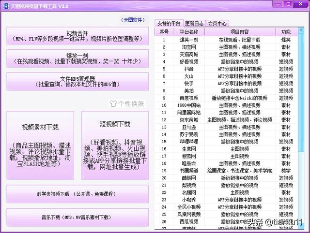Select the 百度视频 row
Image resolution: width=310 pixels, height=233 pixels.
[x=226, y=98]
